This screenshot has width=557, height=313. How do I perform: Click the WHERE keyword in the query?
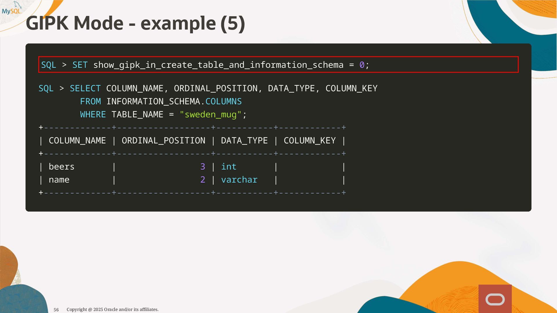93,114
